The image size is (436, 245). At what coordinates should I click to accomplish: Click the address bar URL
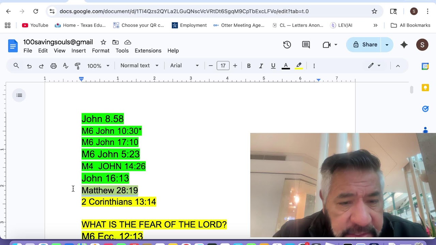pos(184,11)
